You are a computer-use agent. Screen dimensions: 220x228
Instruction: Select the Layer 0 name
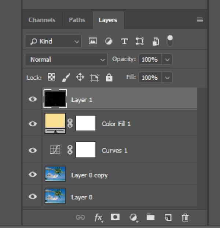82,197
